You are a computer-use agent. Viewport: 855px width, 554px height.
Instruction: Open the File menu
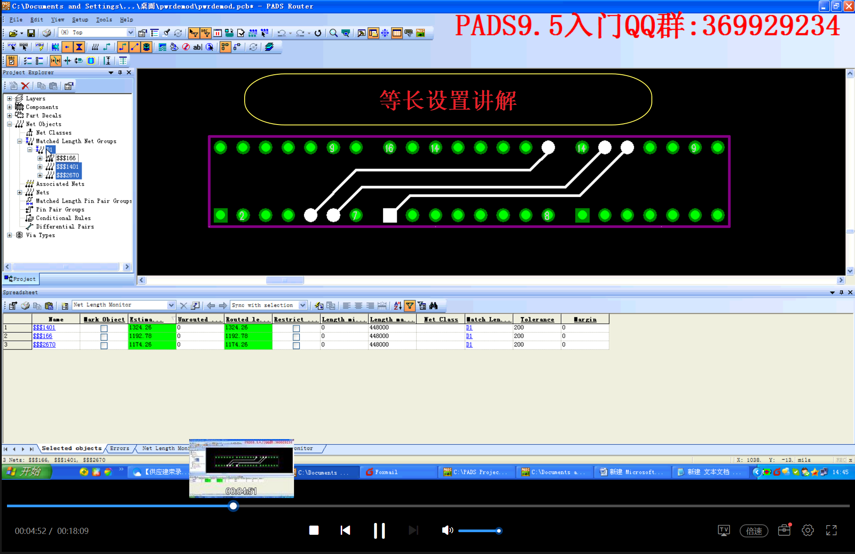[x=16, y=20]
